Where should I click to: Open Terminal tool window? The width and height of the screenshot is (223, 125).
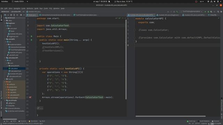pyautogui.click(x=216, y=121)
